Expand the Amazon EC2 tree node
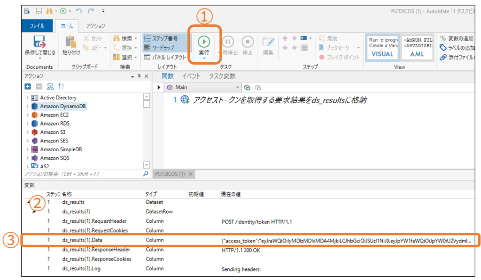The width and height of the screenshot is (481, 280). tap(28, 115)
